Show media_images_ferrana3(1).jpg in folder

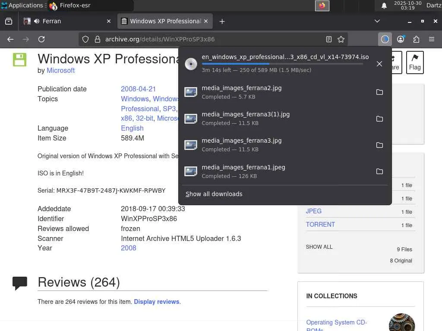pos(379,119)
